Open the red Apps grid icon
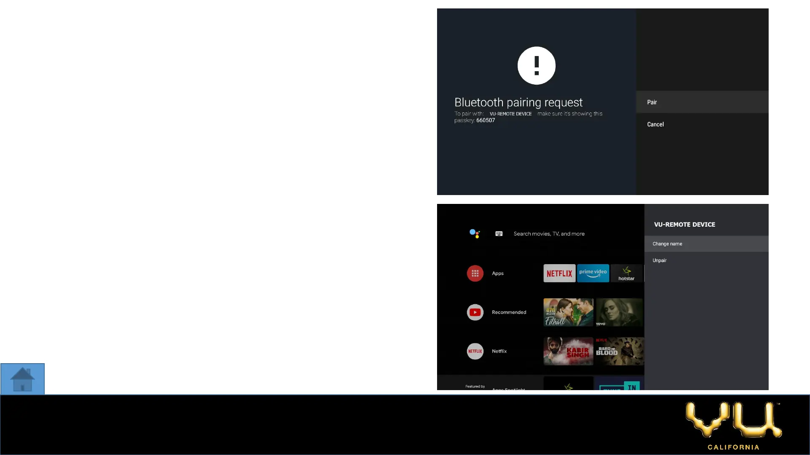The width and height of the screenshot is (810, 455). click(475, 273)
